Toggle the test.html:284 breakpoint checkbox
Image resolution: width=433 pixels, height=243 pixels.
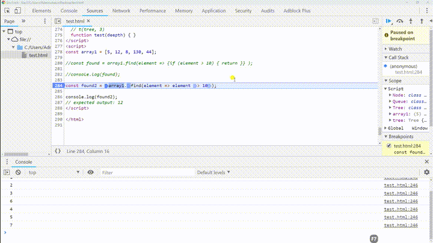coord(389,146)
